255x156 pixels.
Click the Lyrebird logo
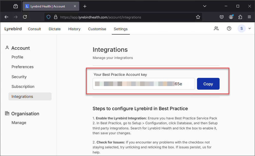pos(13,29)
